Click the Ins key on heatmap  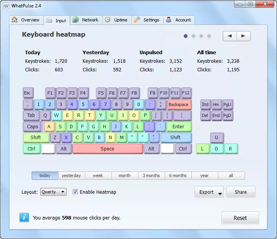point(205,104)
